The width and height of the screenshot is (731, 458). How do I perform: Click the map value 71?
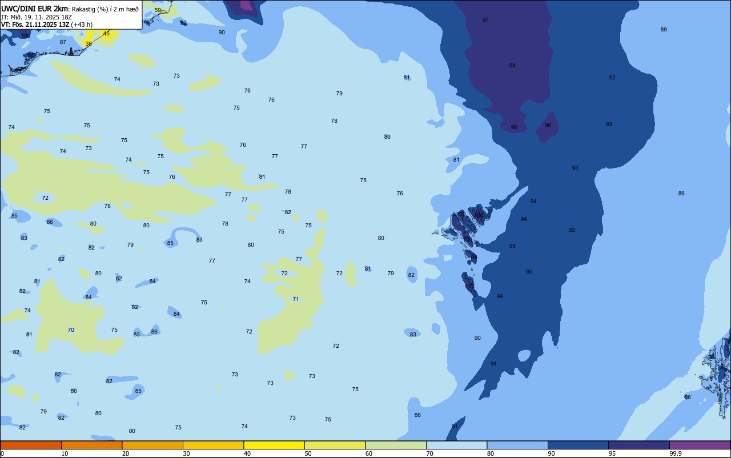(296, 299)
